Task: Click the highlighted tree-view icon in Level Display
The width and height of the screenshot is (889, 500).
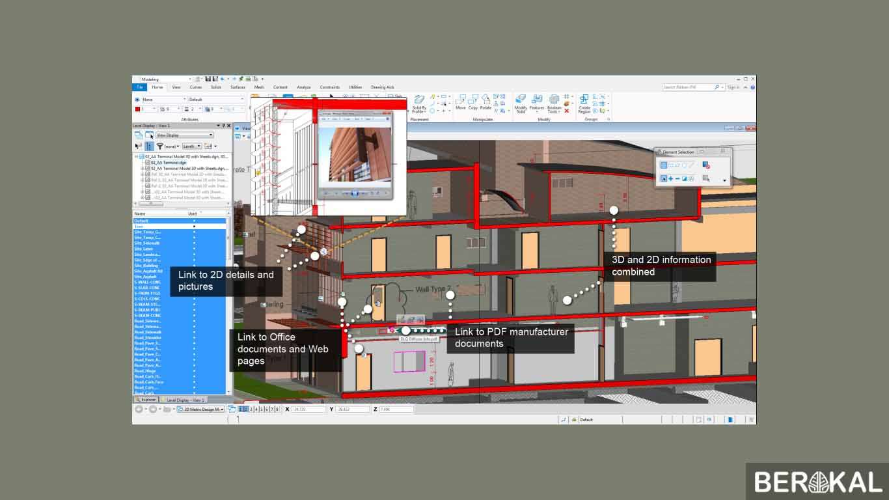Action: click(x=149, y=146)
